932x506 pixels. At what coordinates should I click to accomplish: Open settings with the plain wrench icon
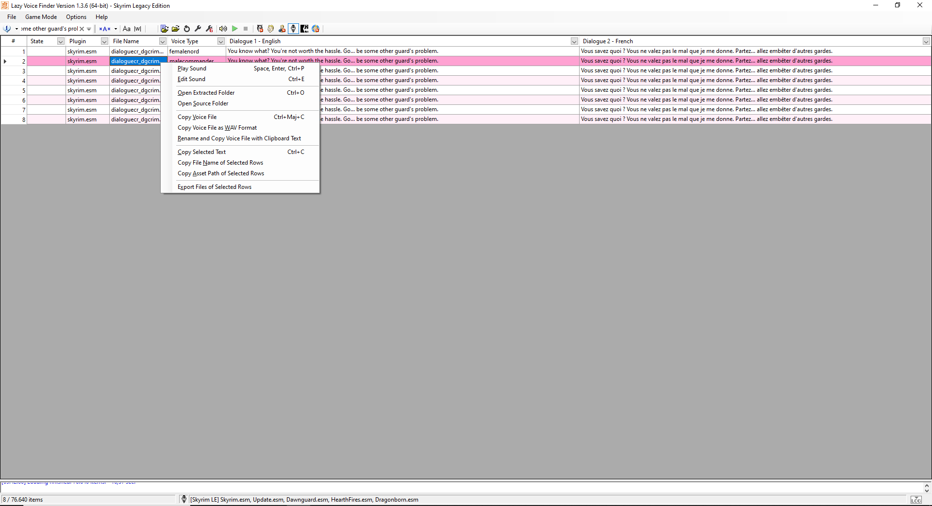click(198, 29)
